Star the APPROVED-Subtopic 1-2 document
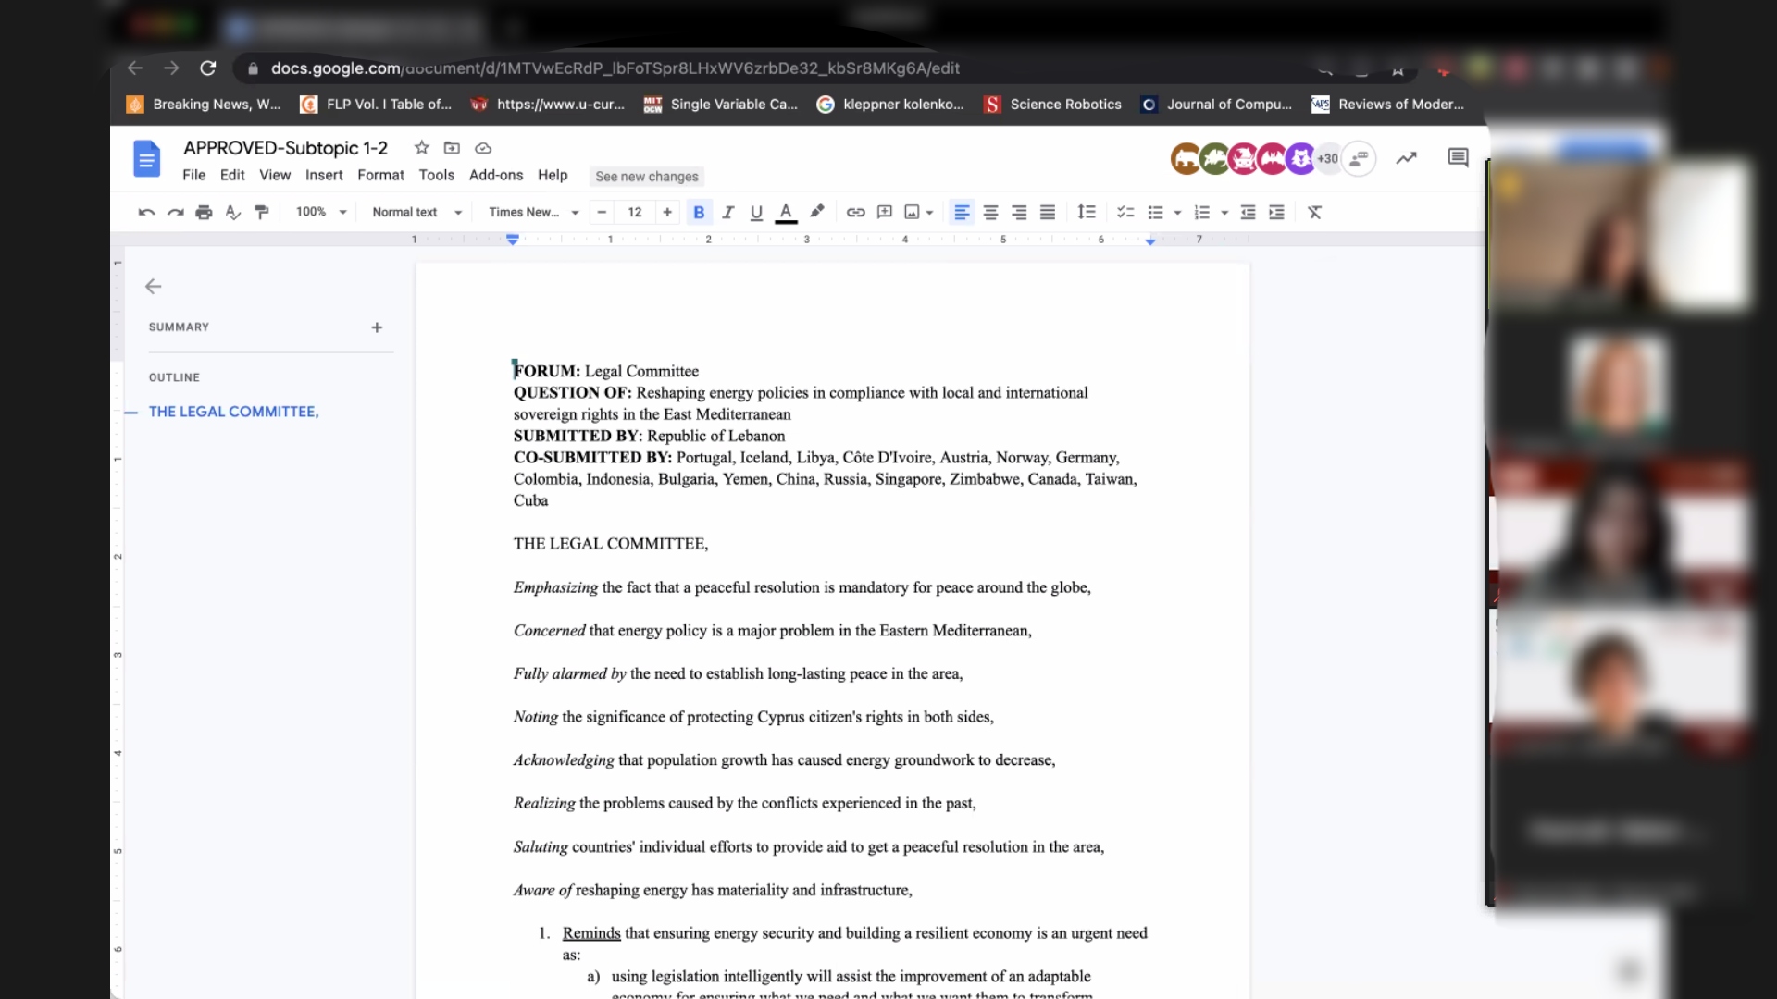Image resolution: width=1777 pixels, height=999 pixels. [422, 148]
